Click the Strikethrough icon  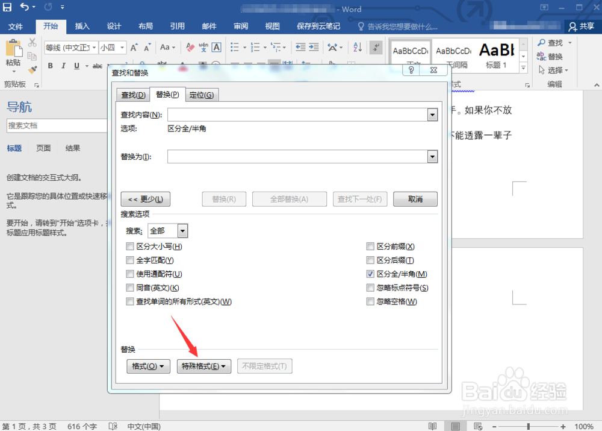(98, 66)
